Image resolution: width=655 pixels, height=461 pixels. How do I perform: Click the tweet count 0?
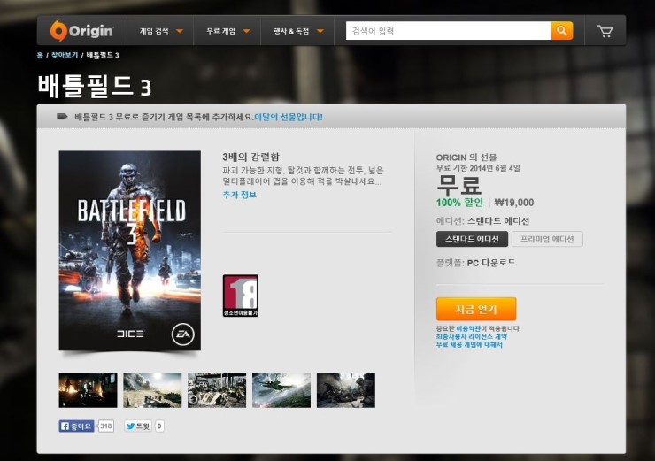[x=159, y=426]
